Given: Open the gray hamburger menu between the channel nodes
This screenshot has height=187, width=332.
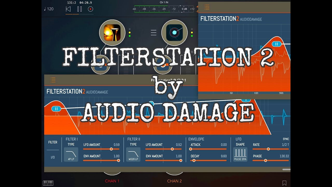Looking at the screenshot, I should tap(154, 32).
